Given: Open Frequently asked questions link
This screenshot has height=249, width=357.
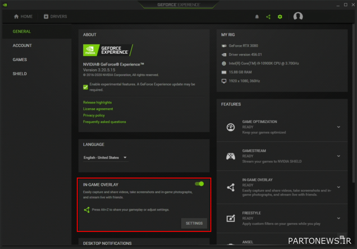Looking at the screenshot, I should click(x=105, y=122).
